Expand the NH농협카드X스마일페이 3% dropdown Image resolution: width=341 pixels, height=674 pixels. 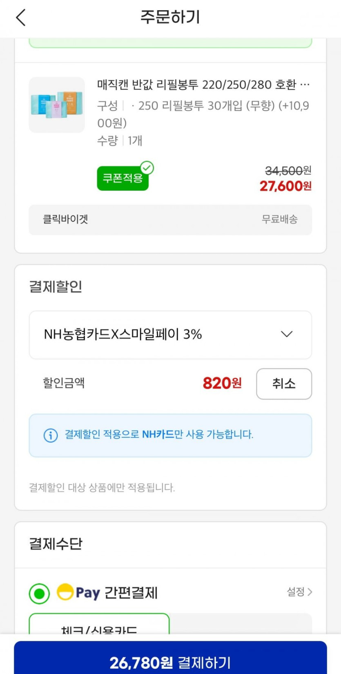170,335
